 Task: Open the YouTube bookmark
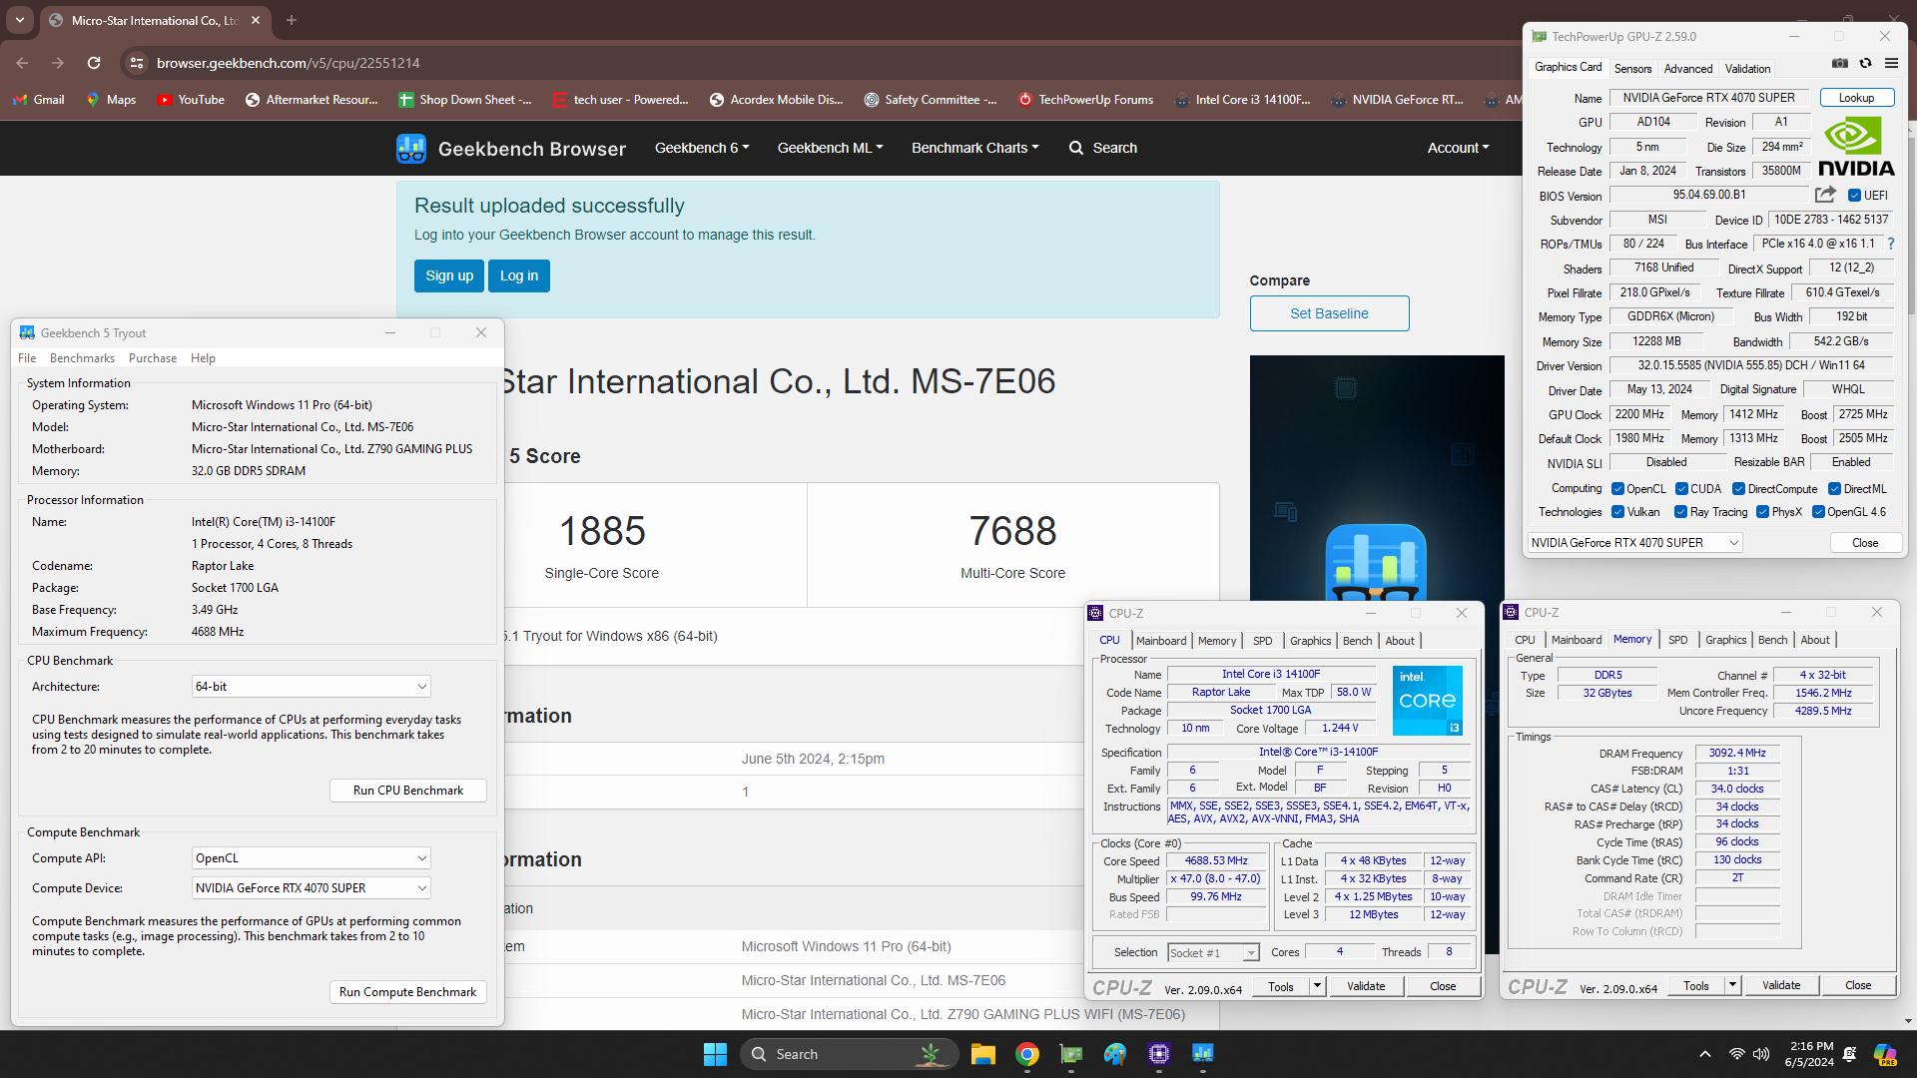191,100
